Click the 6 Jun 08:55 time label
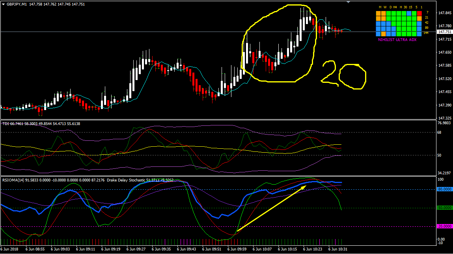 [35, 249]
